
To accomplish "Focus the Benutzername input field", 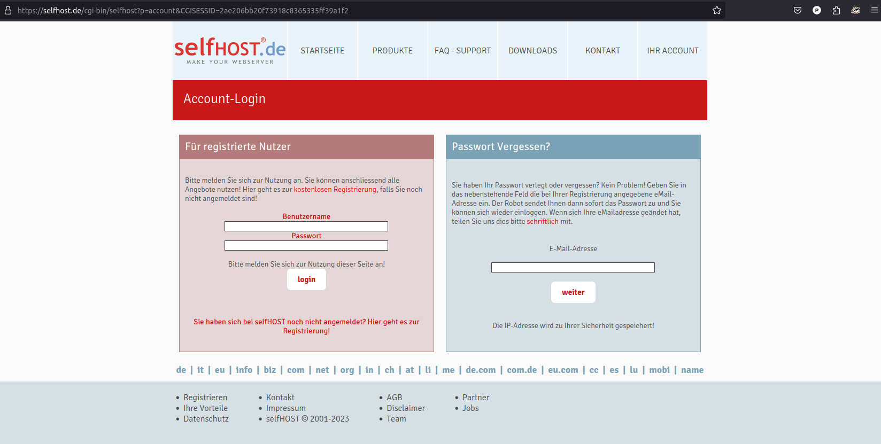I will 306,227.
